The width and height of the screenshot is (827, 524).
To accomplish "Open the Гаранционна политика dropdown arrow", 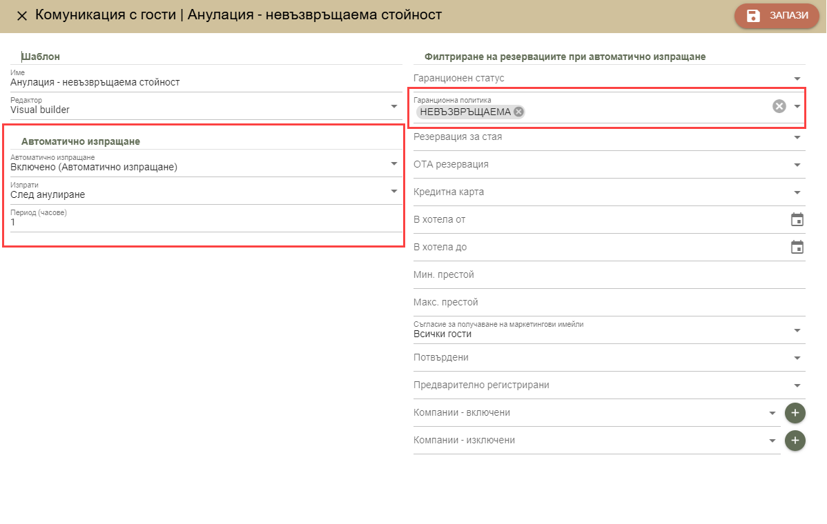I will [x=797, y=106].
